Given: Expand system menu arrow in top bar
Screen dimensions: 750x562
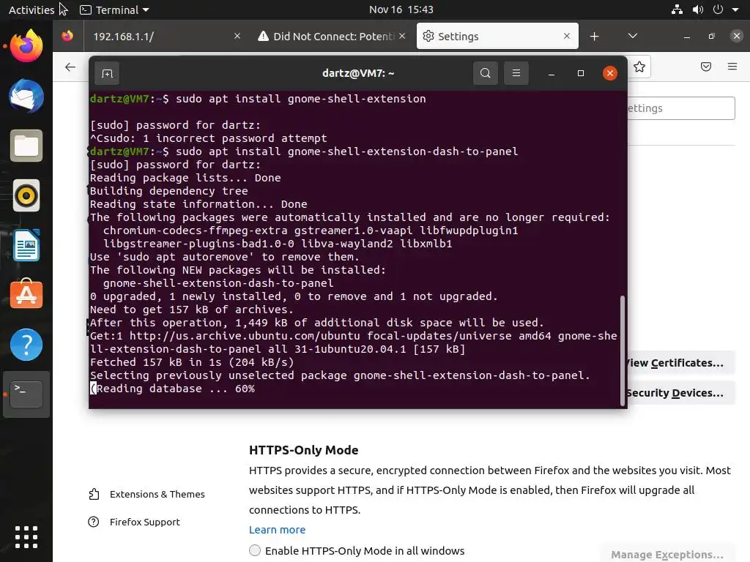Looking at the screenshot, I should click(735, 10).
